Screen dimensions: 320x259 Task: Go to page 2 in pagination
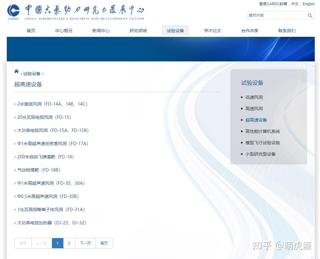69,243
